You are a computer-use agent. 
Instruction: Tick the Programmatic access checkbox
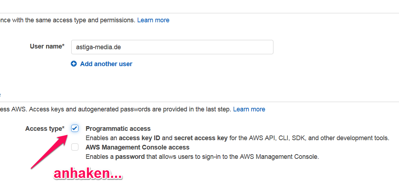pos(75,128)
